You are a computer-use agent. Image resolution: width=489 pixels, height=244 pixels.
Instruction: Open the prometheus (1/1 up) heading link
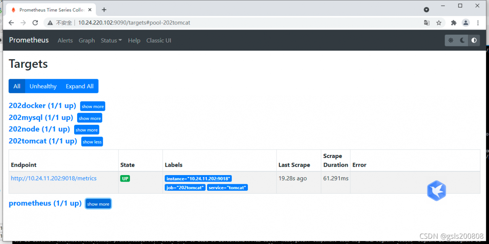point(45,203)
